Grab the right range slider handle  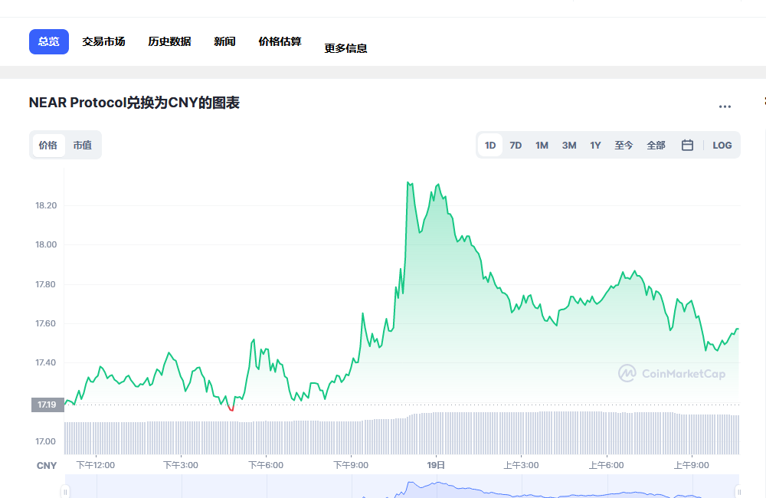(739, 492)
